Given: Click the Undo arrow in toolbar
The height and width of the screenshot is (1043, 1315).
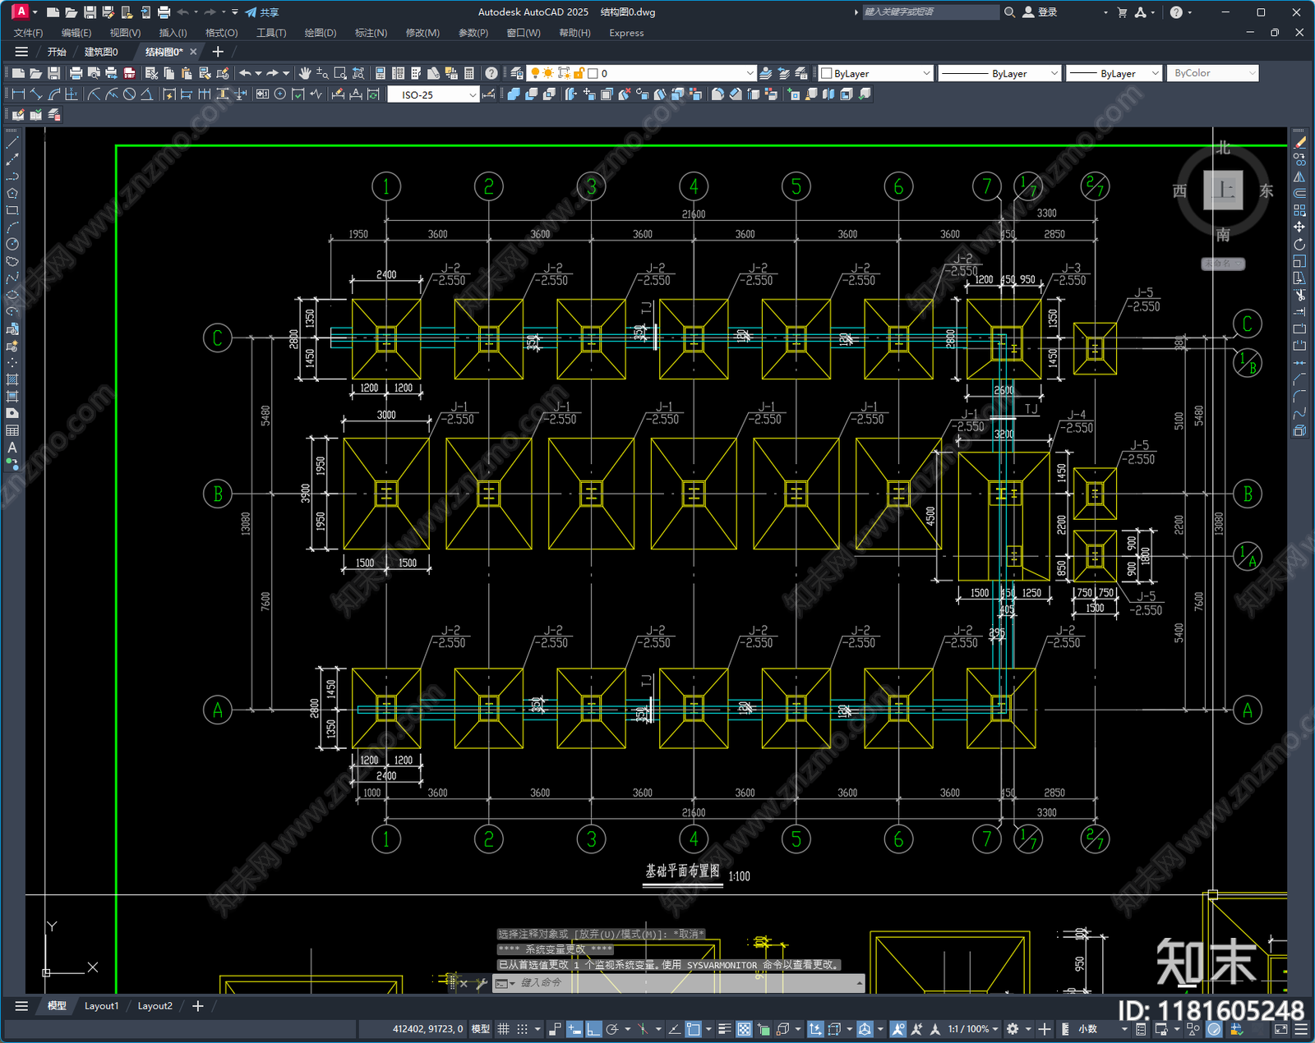Looking at the screenshot, I should tap(245, 73).
